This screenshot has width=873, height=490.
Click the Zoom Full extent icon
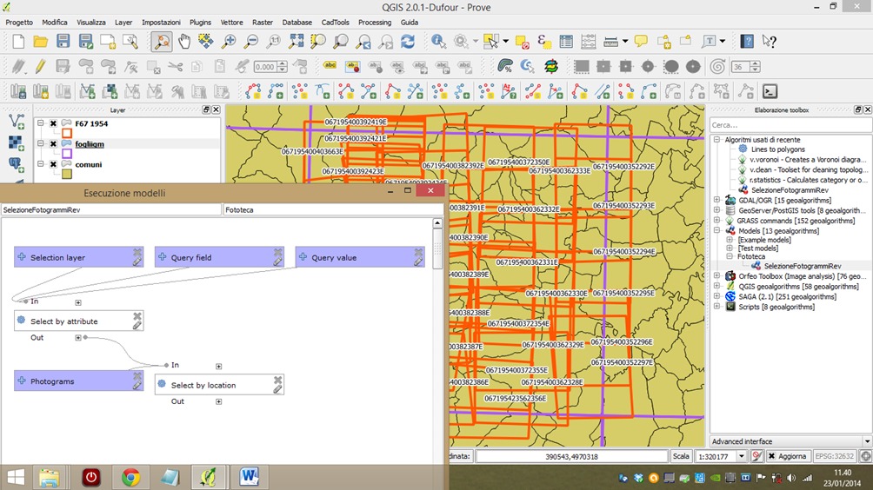click(297, 41)
